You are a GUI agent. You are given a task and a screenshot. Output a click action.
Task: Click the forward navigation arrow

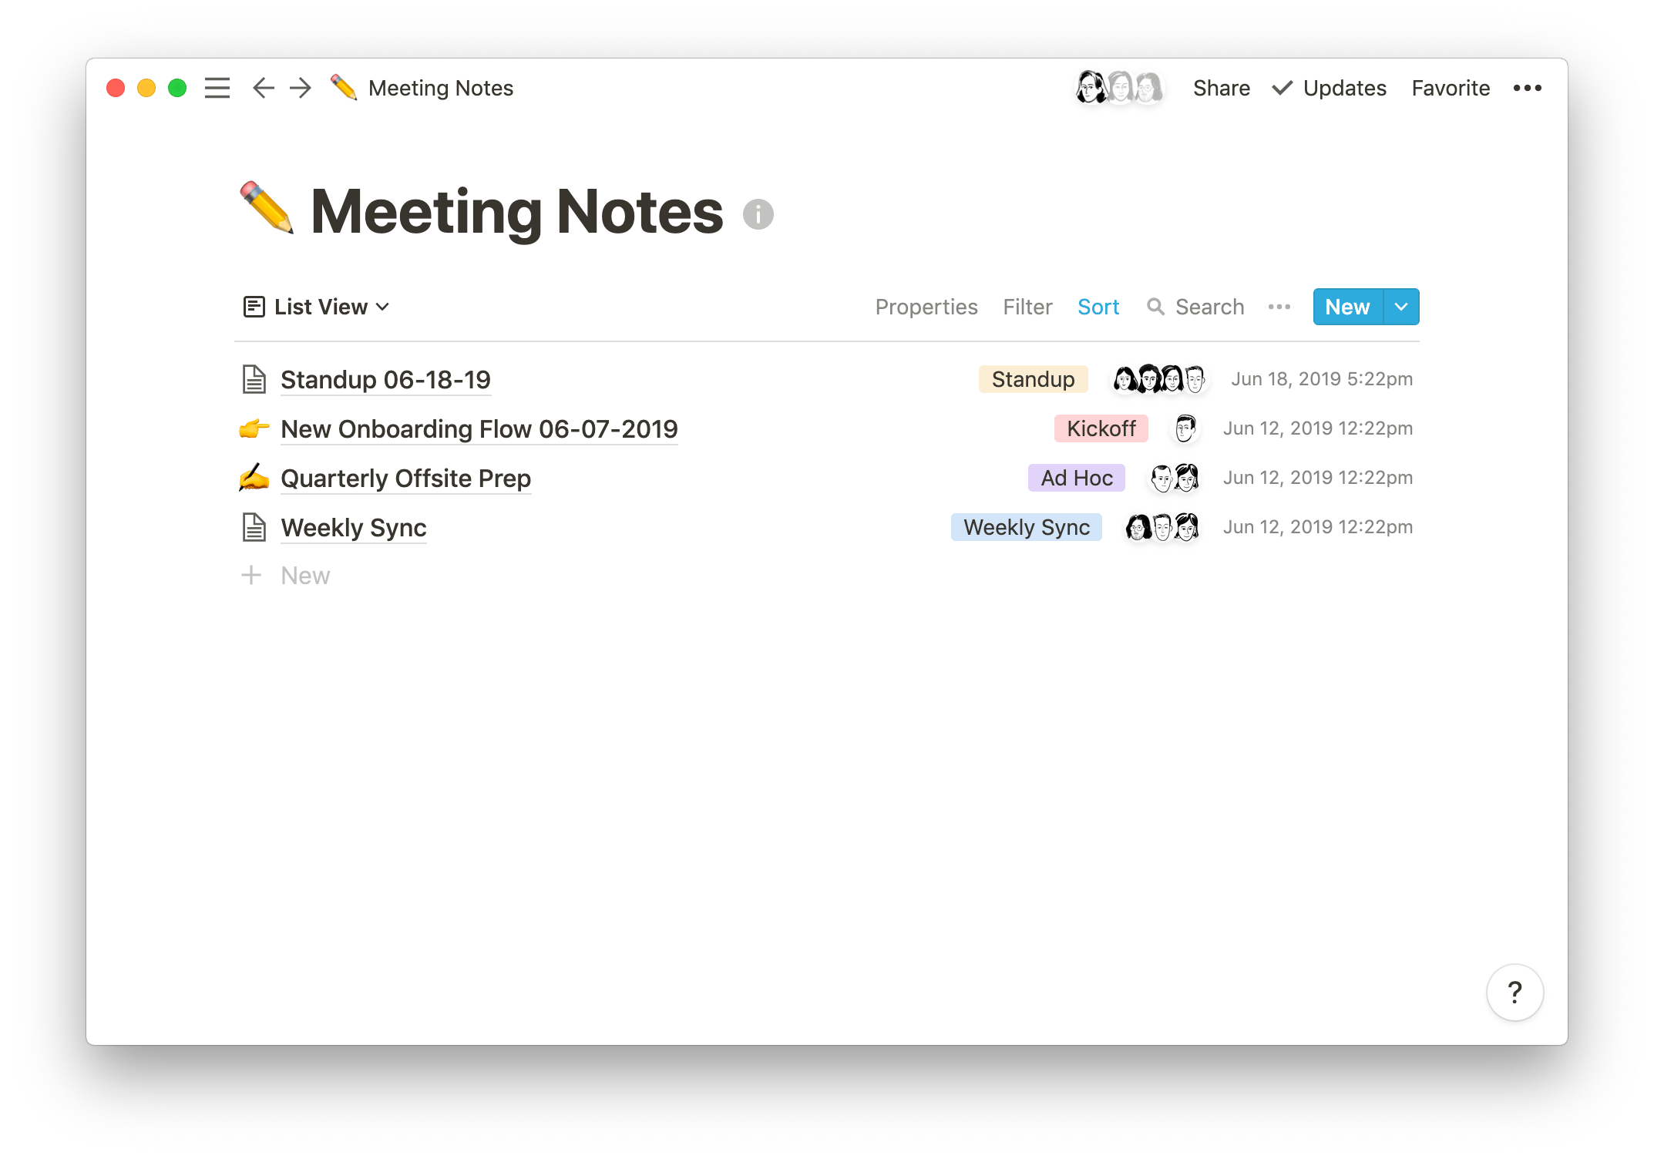pos(300,88)
